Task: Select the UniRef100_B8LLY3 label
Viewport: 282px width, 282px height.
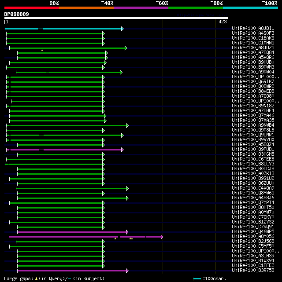Action: (x=253, y=164)
